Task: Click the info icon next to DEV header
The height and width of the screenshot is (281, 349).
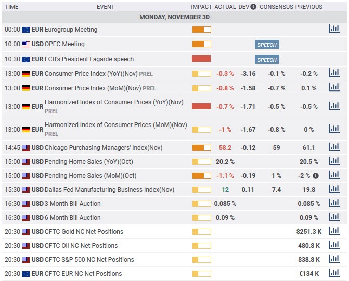Action: tap(253, 7)
